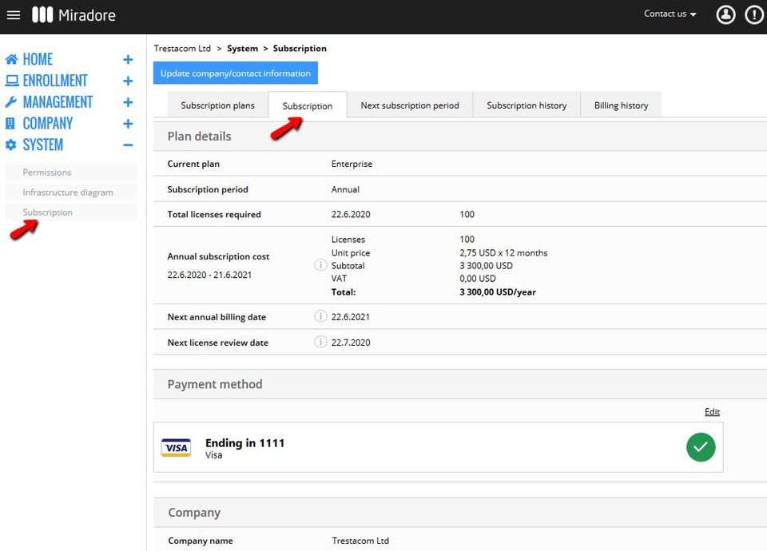Click the Enterprise current plan value

pos(352,164)
